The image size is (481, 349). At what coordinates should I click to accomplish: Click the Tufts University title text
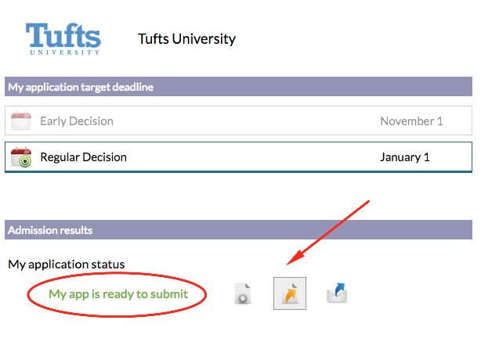186,39
